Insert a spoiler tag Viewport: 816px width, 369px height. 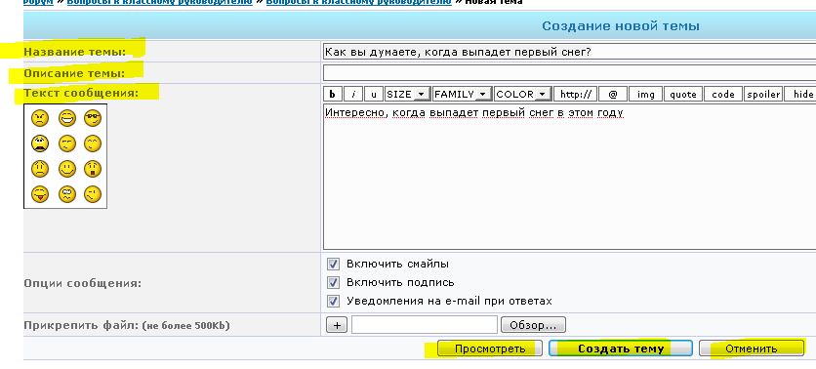pos(763,94)
